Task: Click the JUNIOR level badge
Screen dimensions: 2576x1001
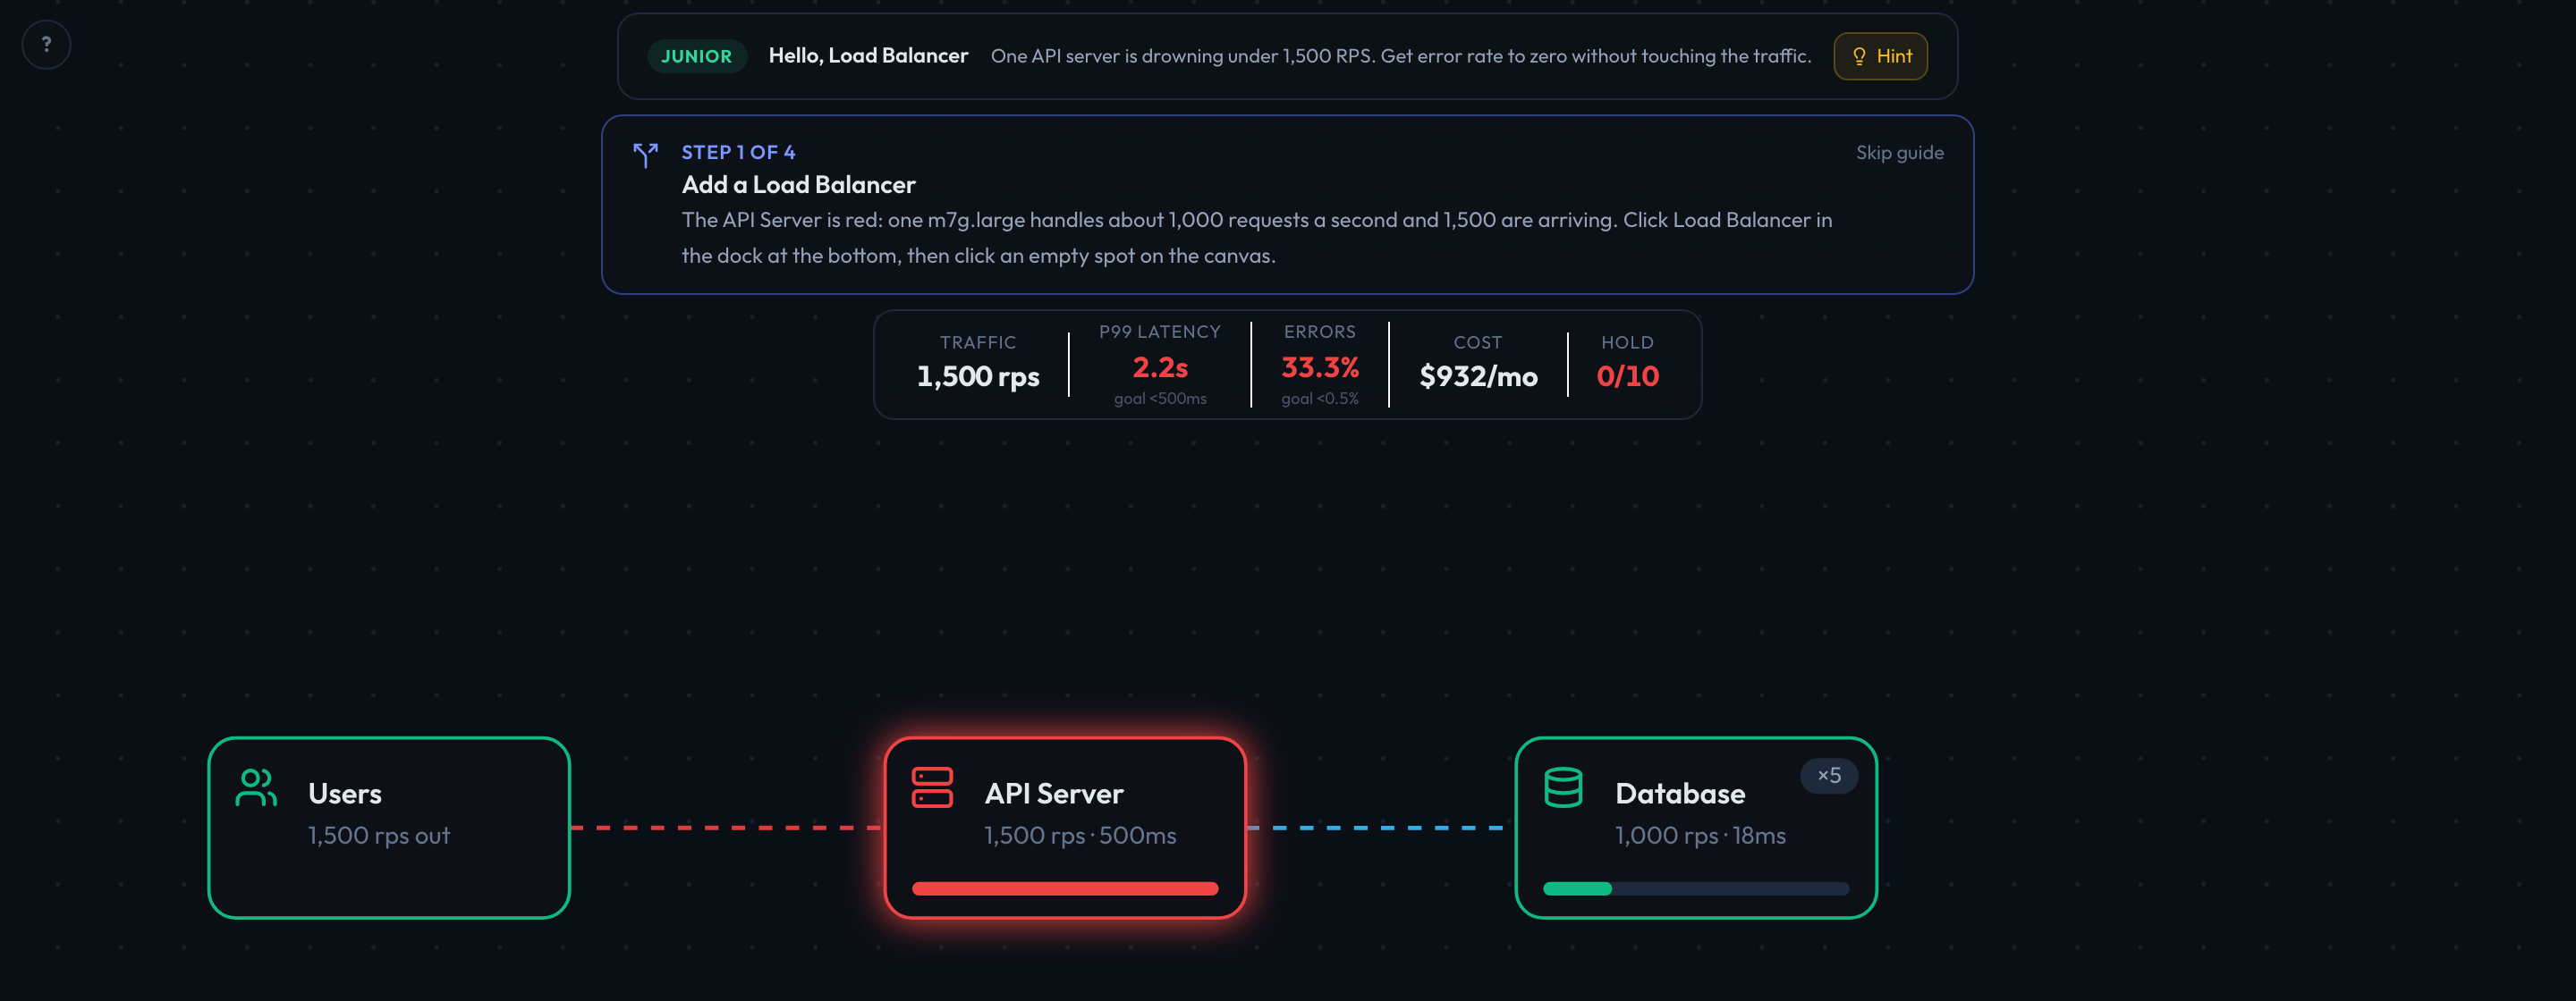Action: tap(696, 56)
